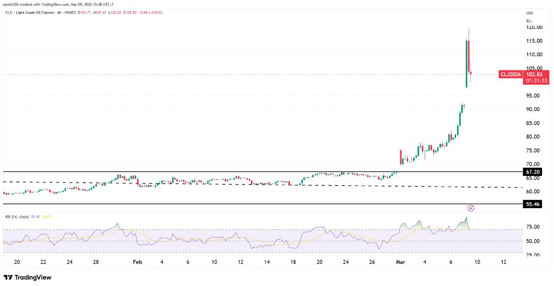Select the Feb date label on time axis
Viewport: 554px width, 286px height.
[137, 262]
